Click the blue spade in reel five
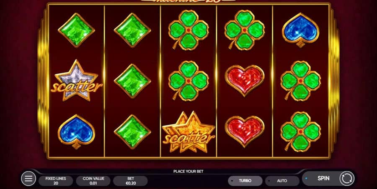377x189 pixels. coord(300,30)
